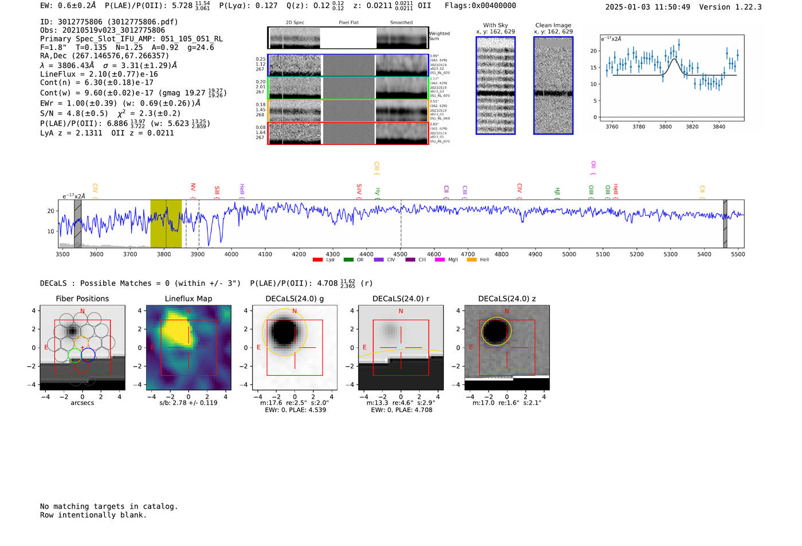Viewport: 802px width, 546px height.
Task: Open the Lineflux Map panel
Action: pyautogui.click(x=188, y=348)
